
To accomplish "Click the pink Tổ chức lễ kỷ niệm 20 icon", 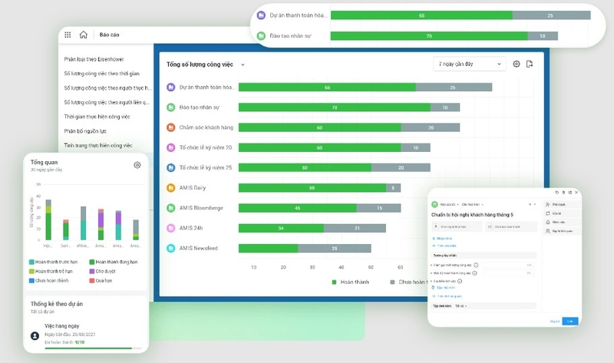I will click(x=170, y=147).
